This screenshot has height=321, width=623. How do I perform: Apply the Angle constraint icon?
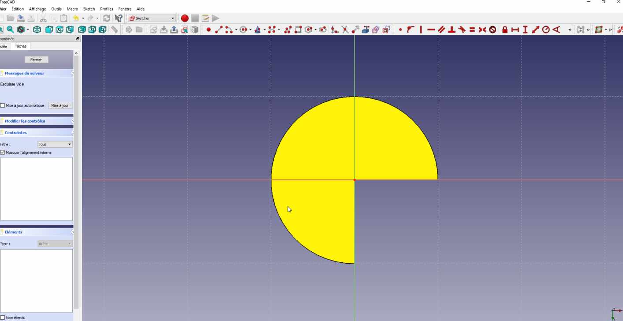556,30
